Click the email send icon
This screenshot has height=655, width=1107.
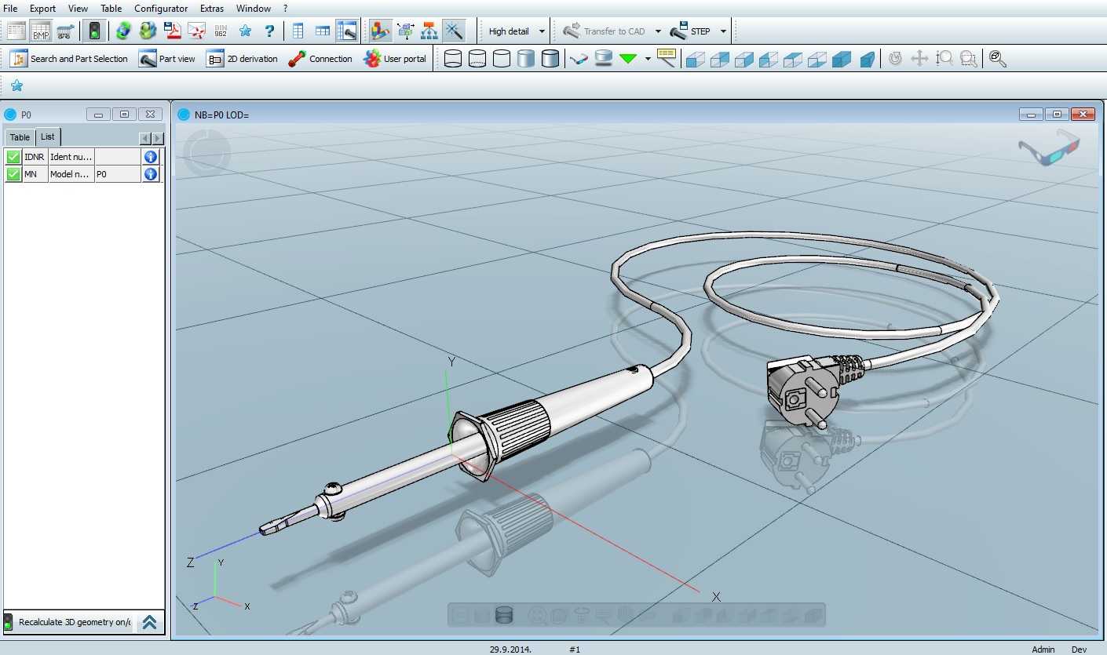196,31
